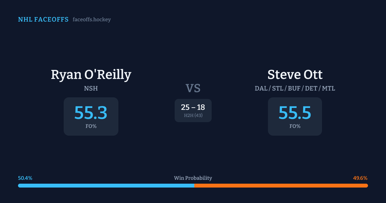Click the 49.6% win probability label

pyautogui.click(x=360, y=178)
